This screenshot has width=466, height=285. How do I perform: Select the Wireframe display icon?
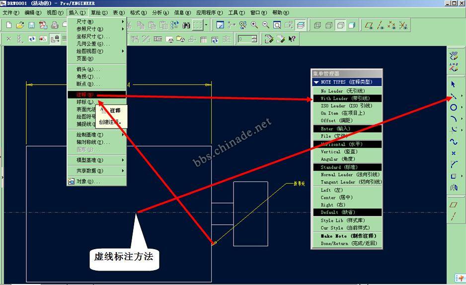[317, 25]
